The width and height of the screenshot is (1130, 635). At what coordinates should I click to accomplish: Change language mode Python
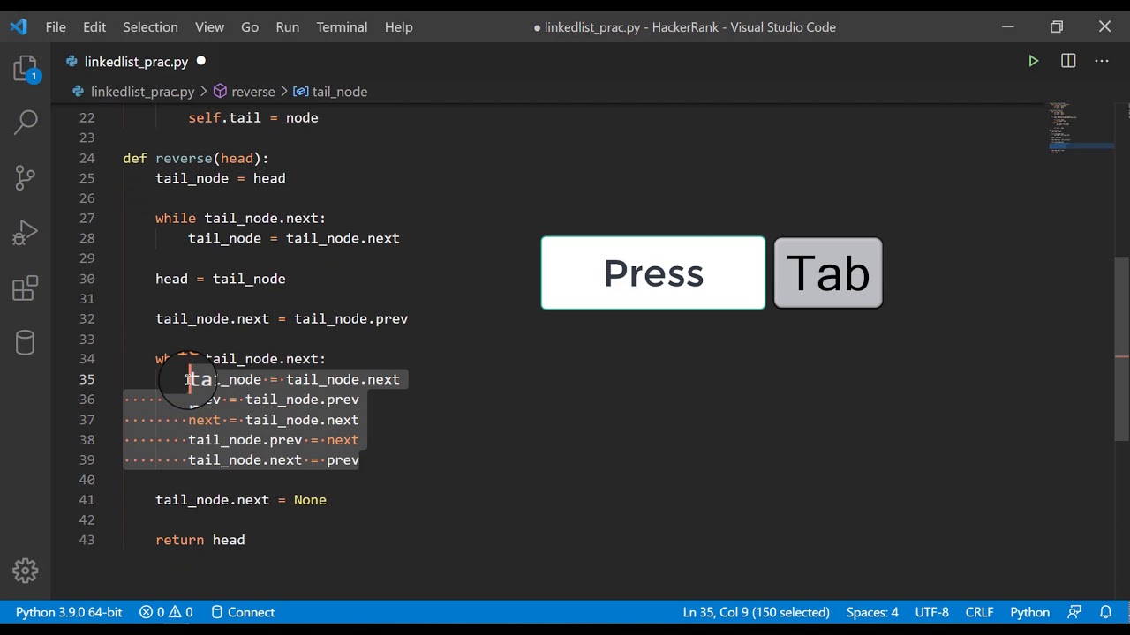coord(1029,612)
